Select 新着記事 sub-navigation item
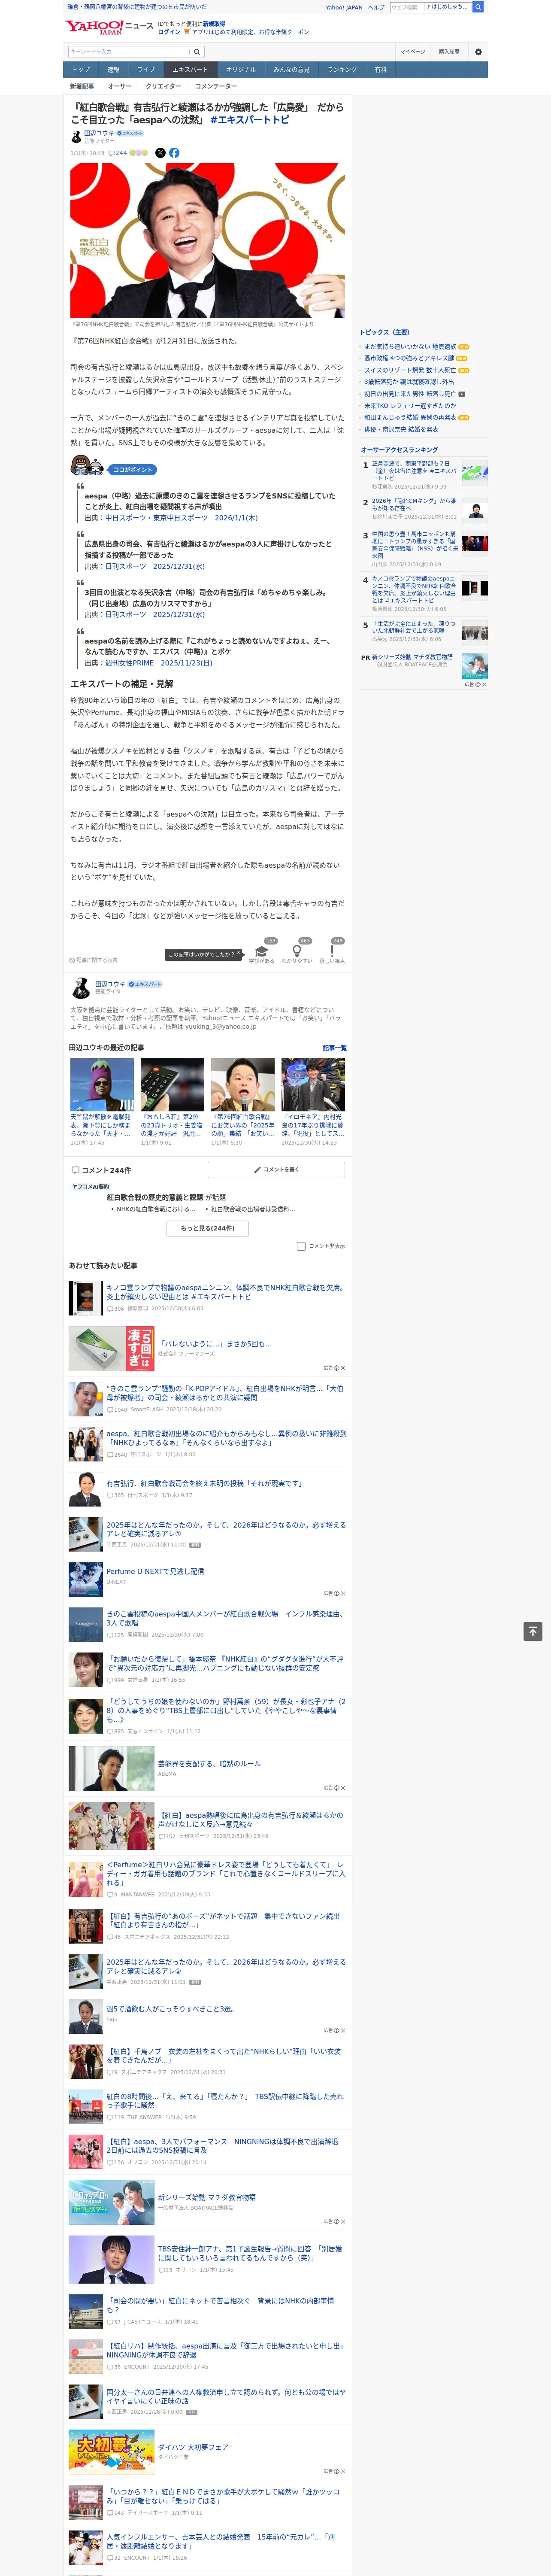The width and height of the screenshot is (551, 2576). pos(82,86)
